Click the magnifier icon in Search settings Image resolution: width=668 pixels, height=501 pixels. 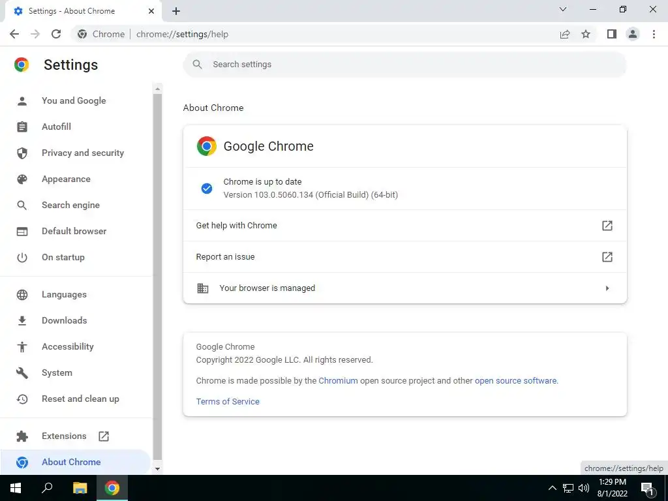point(197,65)
